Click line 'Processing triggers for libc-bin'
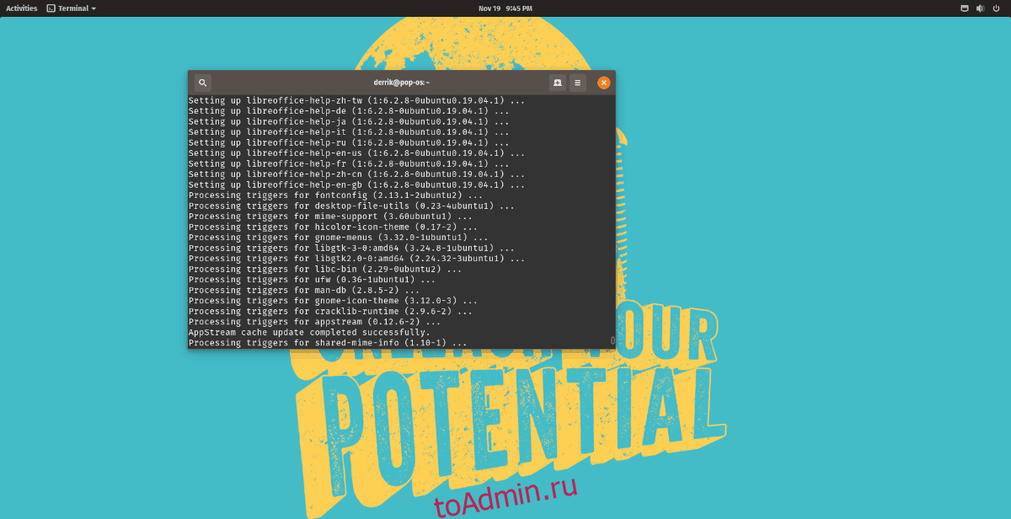This screenshot has height=519, width=1011. tap(325, 270)
